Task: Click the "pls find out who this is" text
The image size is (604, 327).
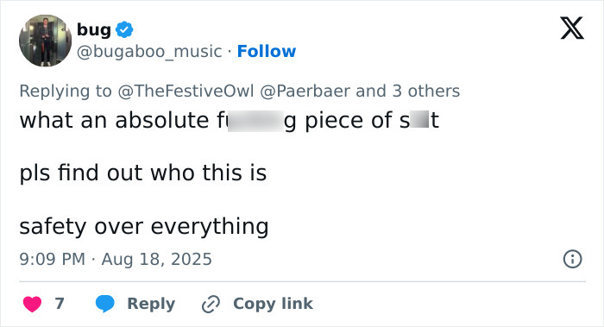Action: 143,173
